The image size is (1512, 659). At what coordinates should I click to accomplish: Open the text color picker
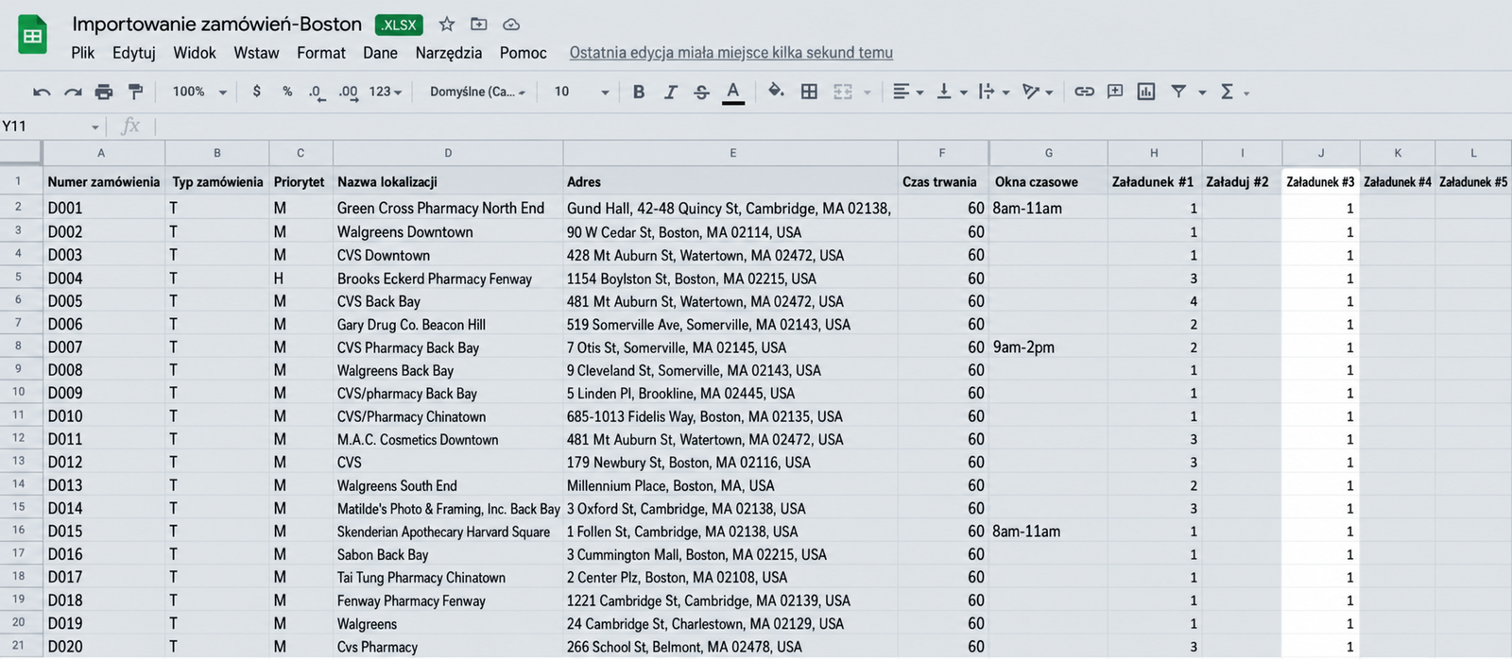pyautogui.click(x=732, y=93)
